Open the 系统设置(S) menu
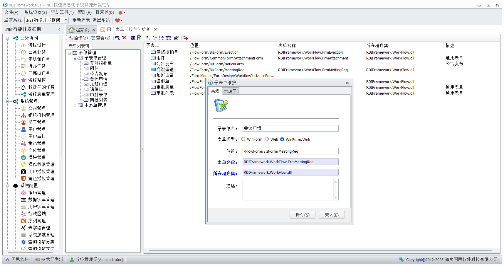 point(35,12)
